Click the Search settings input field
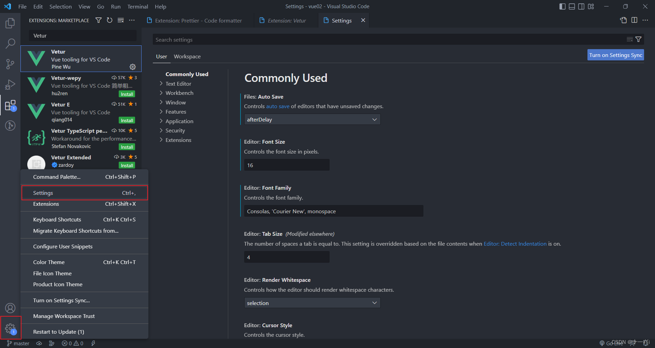Image resolution: width=655 pixels, height=348 pixels. point(389,40)
